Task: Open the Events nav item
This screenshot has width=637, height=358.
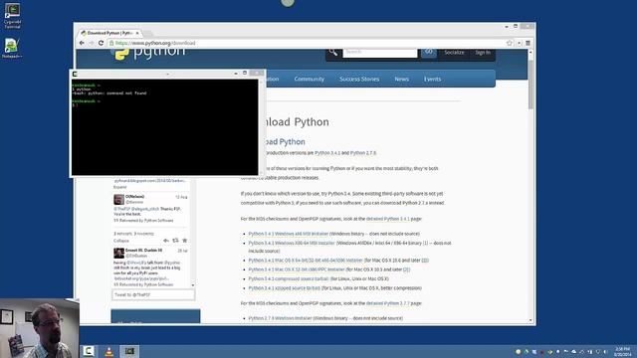Action: pyautogui.click(x=432, y=80)
